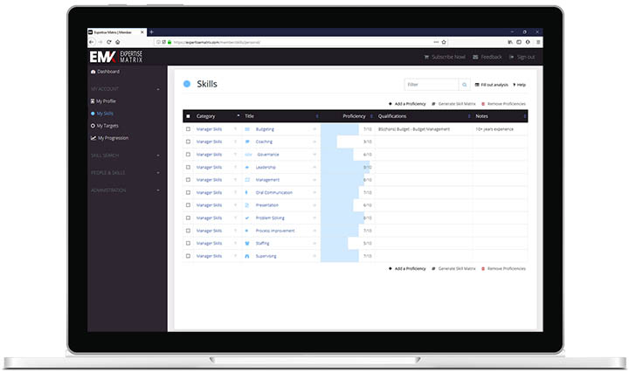The height and width of the screenshot is (373, 629).
Task: Open My Profile in the sidebar
Action: [103, 101]
